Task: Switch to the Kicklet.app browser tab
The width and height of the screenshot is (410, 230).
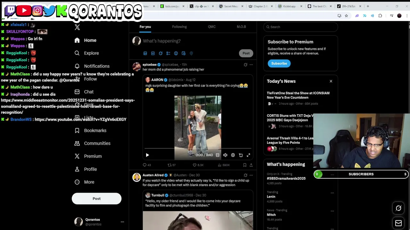Action: [289, 6]
